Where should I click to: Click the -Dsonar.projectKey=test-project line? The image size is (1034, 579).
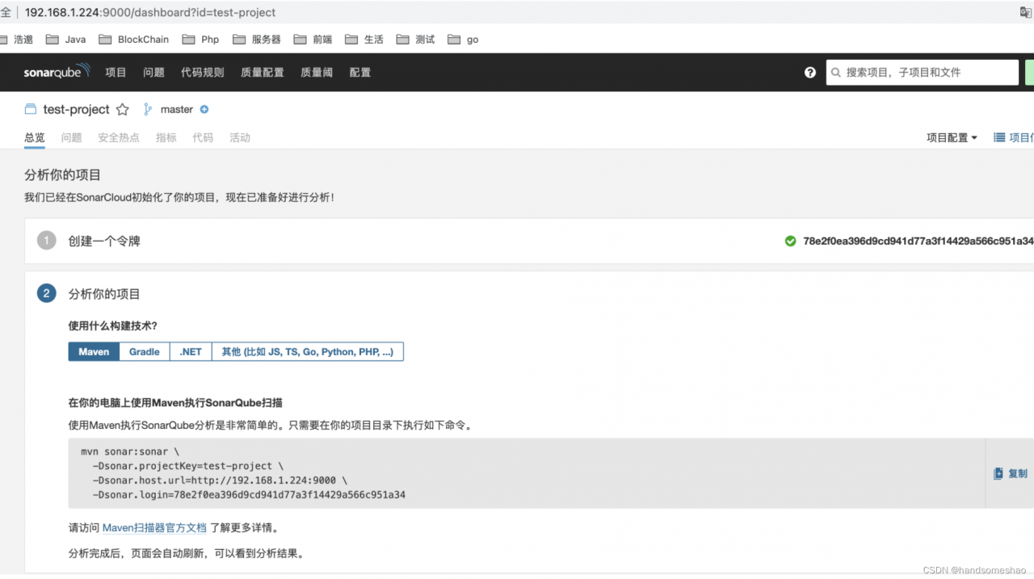[188, 466]
